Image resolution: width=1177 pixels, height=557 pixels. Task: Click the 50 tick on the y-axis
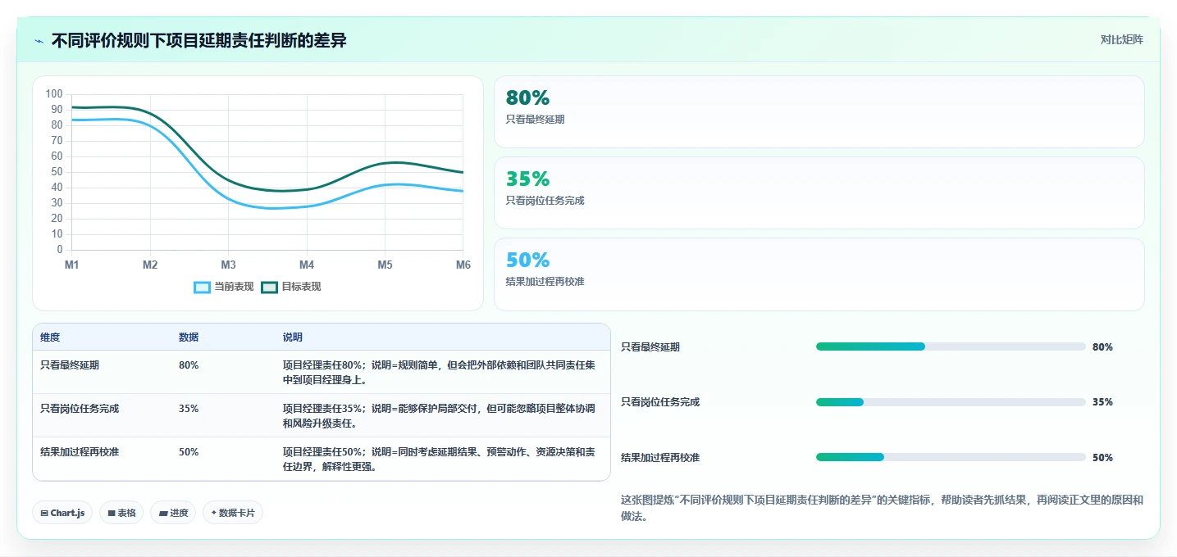coord(57,172)
